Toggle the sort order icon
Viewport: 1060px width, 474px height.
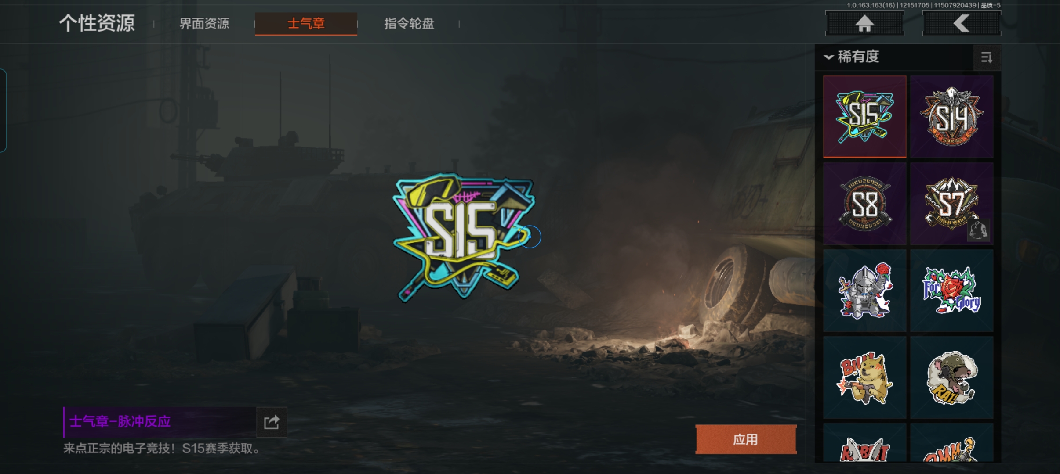pos(987,57)
